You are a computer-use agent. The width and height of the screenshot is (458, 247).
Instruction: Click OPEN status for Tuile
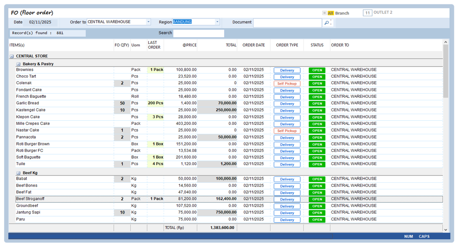click(317, 164)
